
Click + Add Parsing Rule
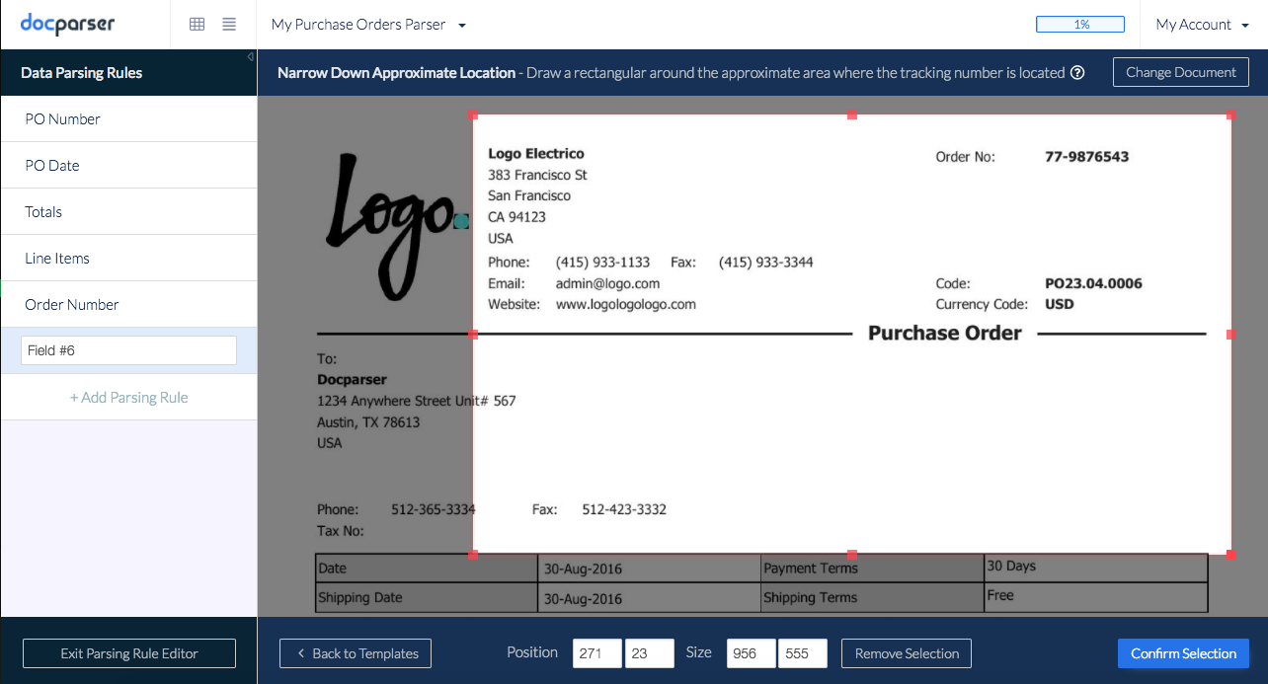pyautogui.click(x=128, y=397)
